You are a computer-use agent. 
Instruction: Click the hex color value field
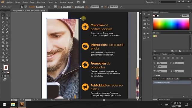pos(186,16)
